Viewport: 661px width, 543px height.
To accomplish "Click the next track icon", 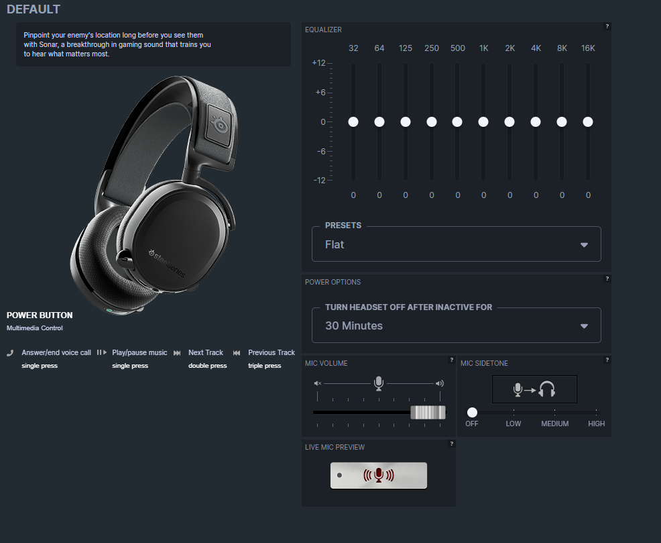I will 177,353.
